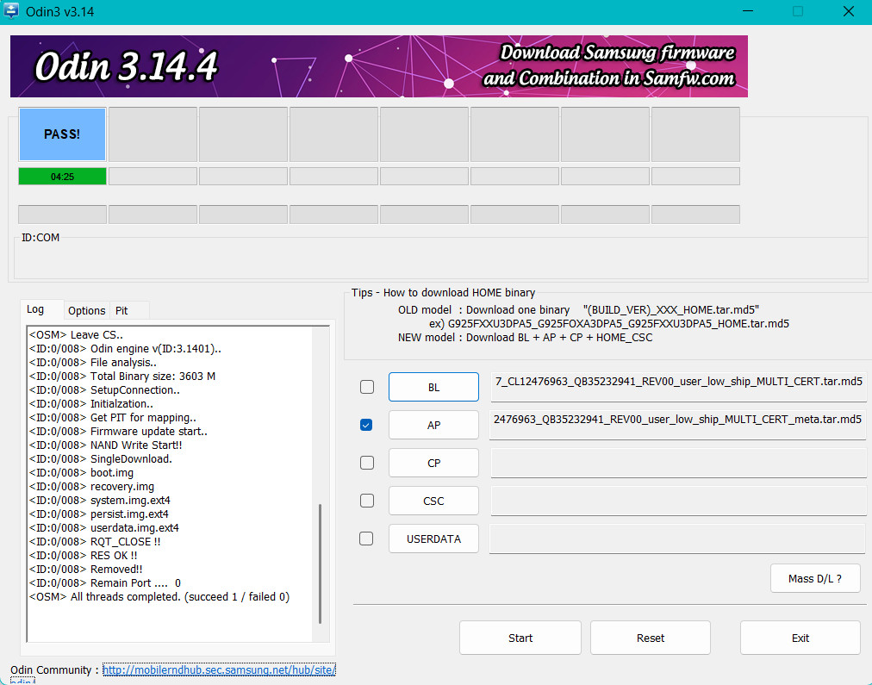Click the ID:COM label

pyautogui.click(x=40, y=238)
